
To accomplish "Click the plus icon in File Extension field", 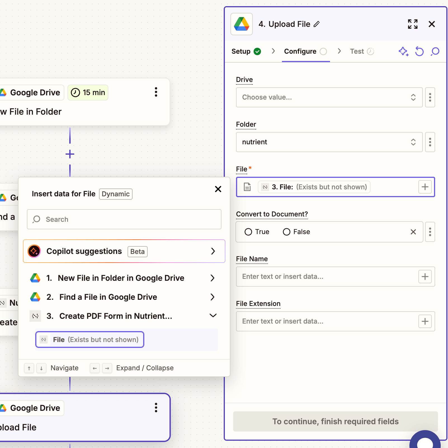I will pyautogui.click(x=425, y=321).
